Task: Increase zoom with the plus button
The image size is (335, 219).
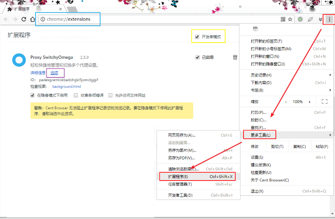Action: 309,102
